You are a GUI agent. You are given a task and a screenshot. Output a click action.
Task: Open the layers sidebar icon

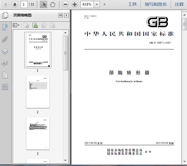click(x=5, y=51)
